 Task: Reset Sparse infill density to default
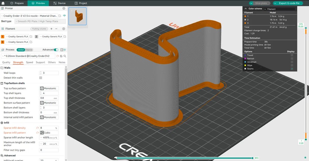[x=37, y=128]
